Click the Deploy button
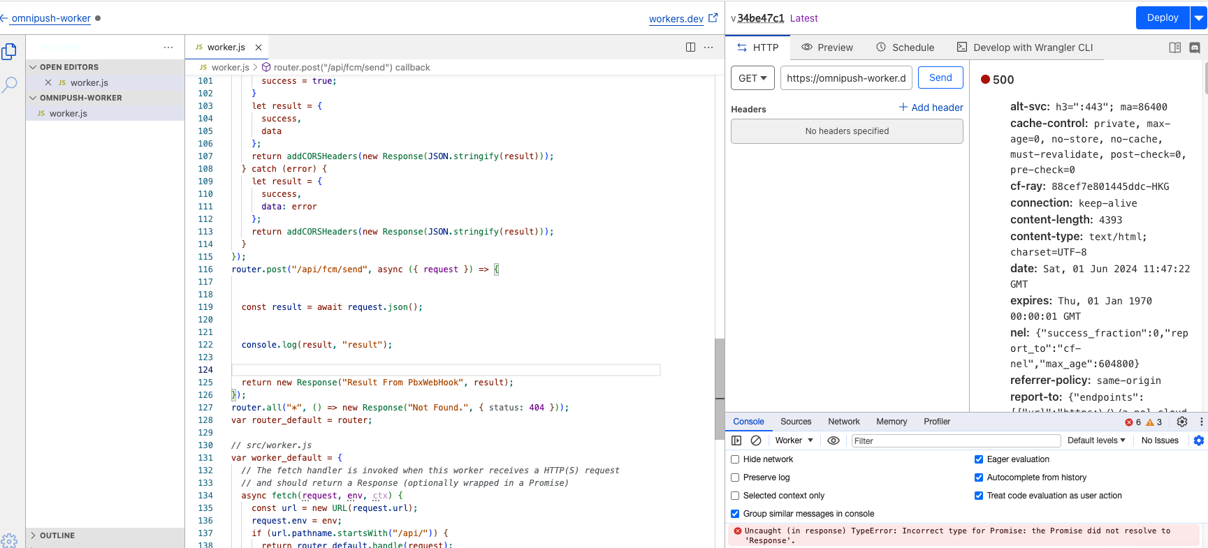The image size is (1208, 548). [x=1162, y=18]
